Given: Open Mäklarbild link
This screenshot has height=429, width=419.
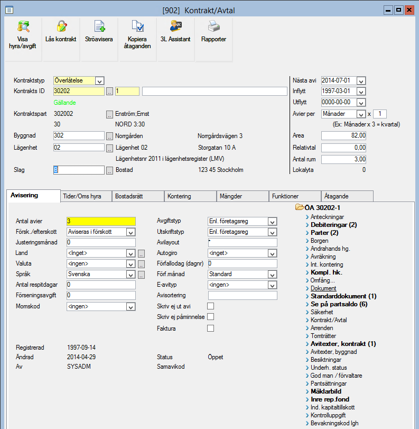Looking at the screenshot, I should pyautogui.click(x=326, y=391).
